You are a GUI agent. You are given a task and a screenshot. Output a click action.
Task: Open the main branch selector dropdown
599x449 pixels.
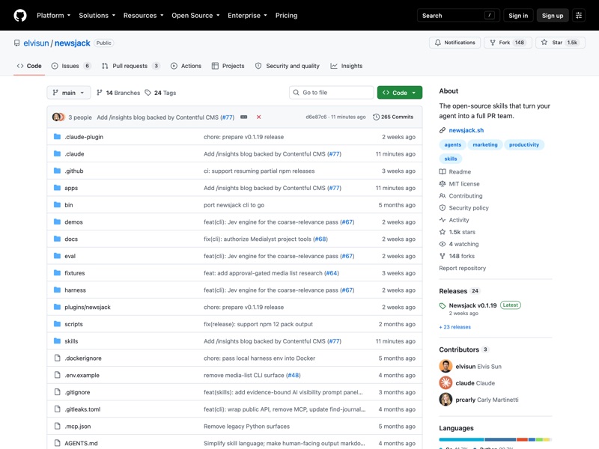click(x=69, y=93)
